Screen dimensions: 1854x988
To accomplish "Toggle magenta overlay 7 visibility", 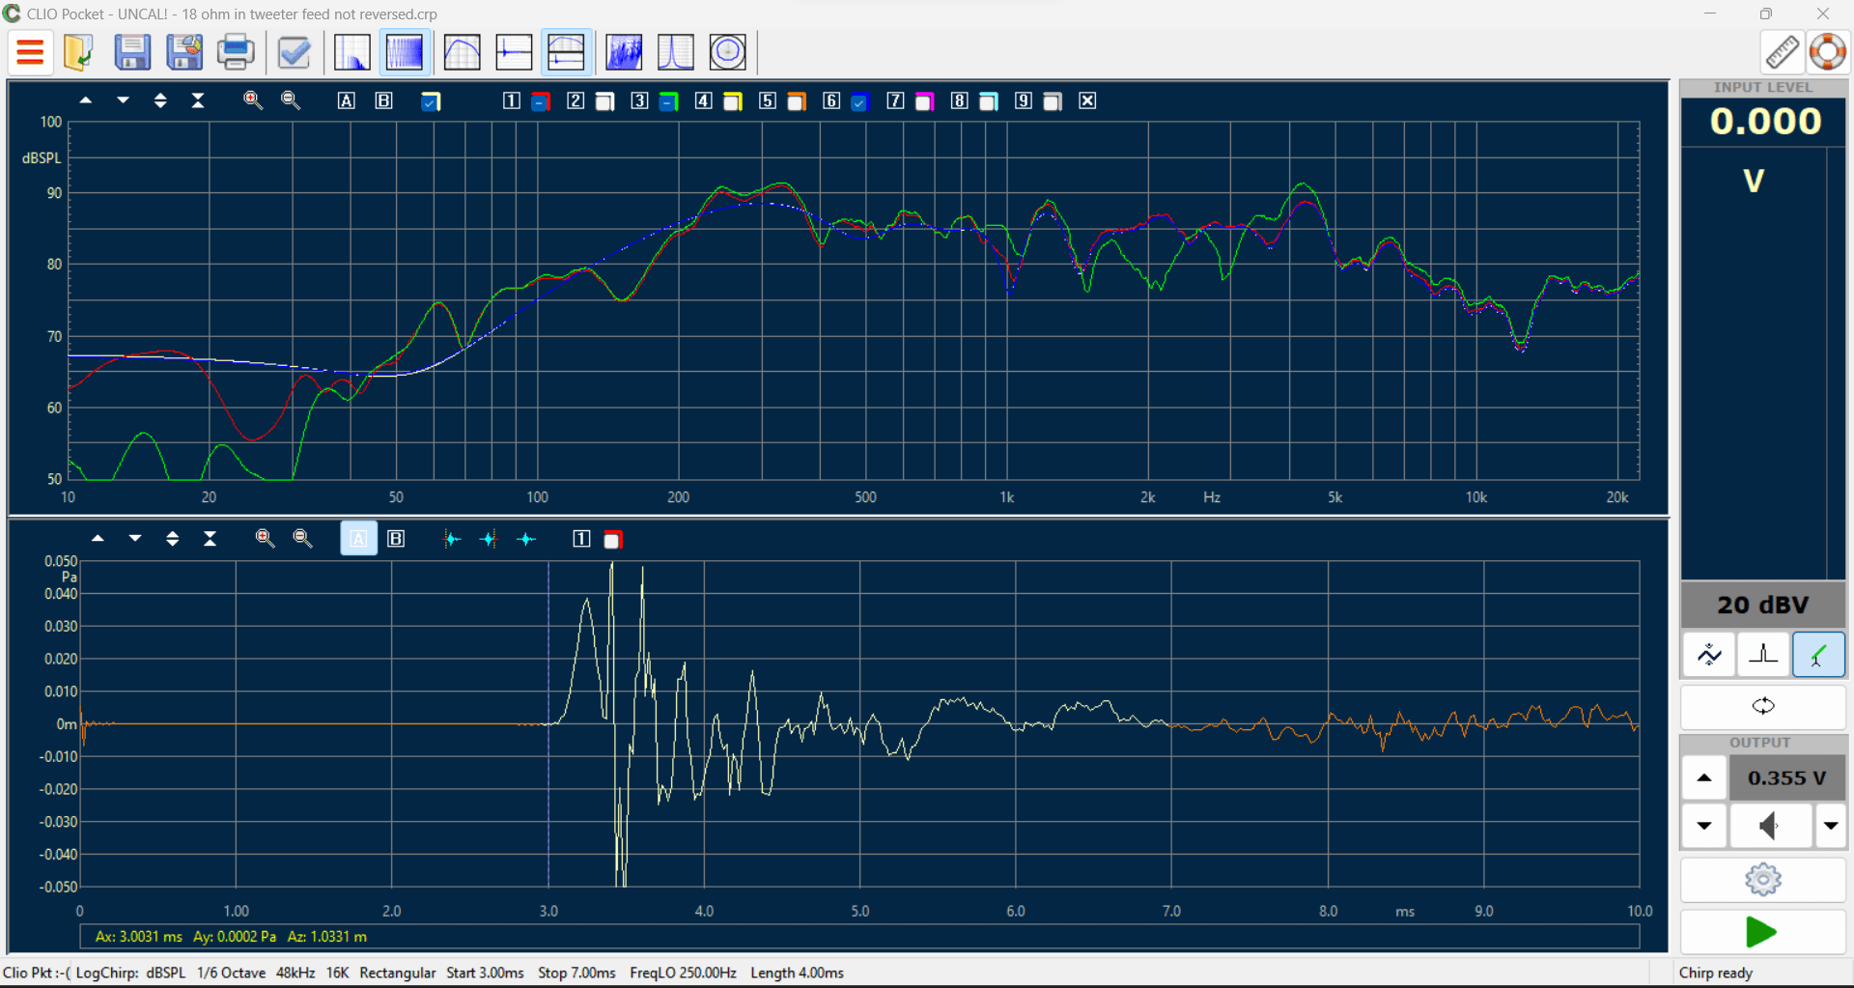I will 924,101.
